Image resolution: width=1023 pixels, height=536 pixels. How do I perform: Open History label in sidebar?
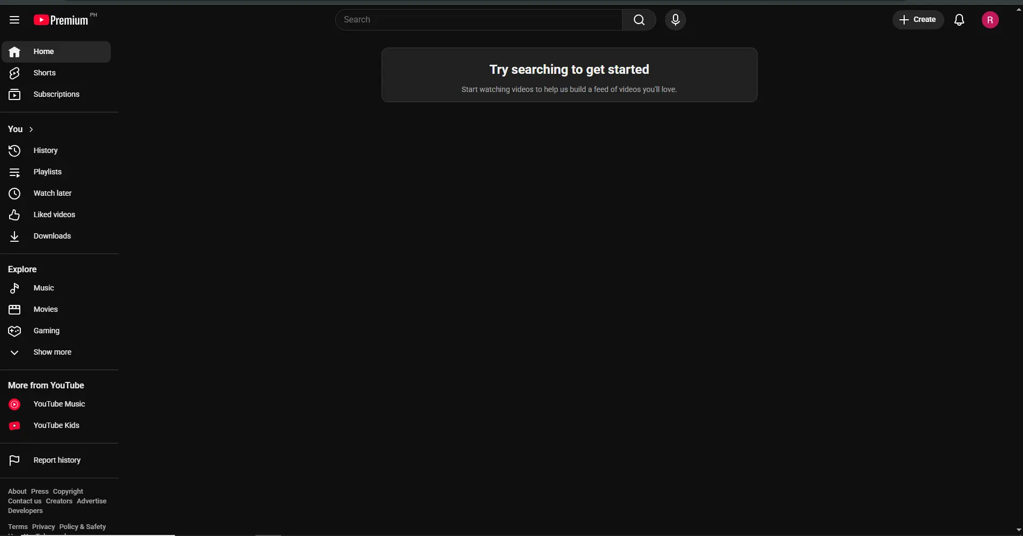point(46,151)
